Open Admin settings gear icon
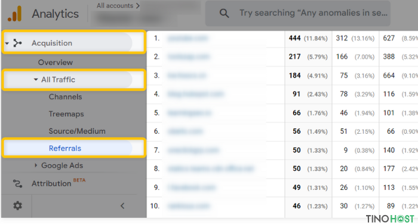This screenshot has width=418, height=224. 17,205
